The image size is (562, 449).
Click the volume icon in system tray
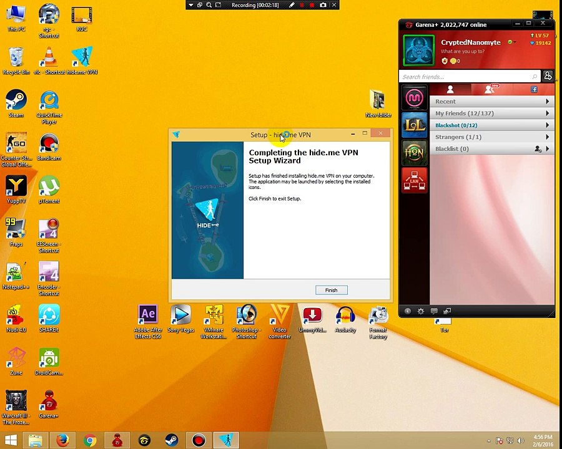521,440
